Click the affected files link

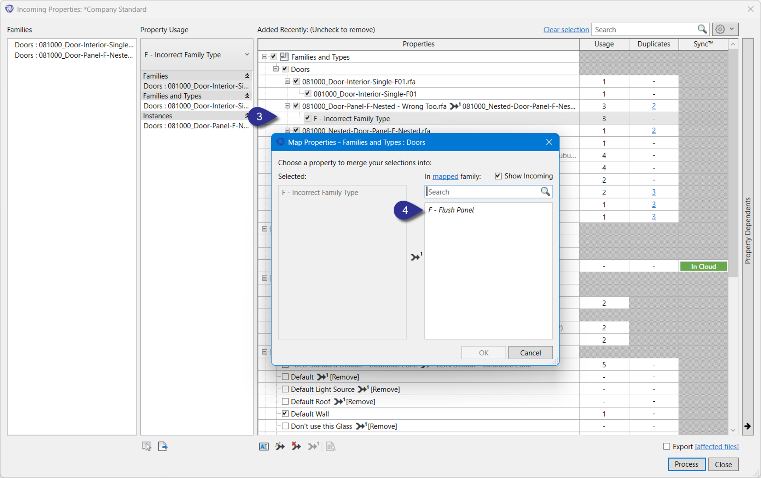click(x=717, y=446)
